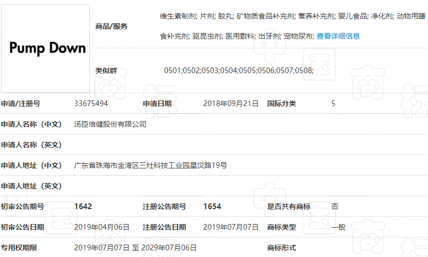The height and width of the screenshot is (257, 428).
Task: Select registration number 33675494
Action: (x=91, y=104)
